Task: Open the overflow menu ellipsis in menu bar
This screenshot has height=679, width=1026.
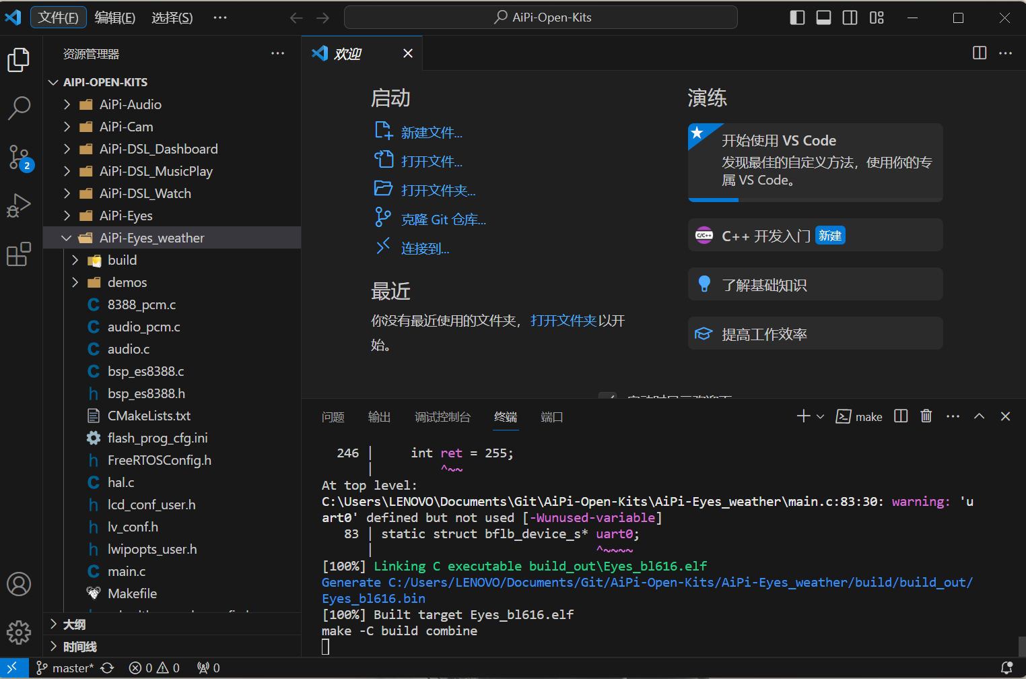Action: pyautogui.click(x=220, y=18)
